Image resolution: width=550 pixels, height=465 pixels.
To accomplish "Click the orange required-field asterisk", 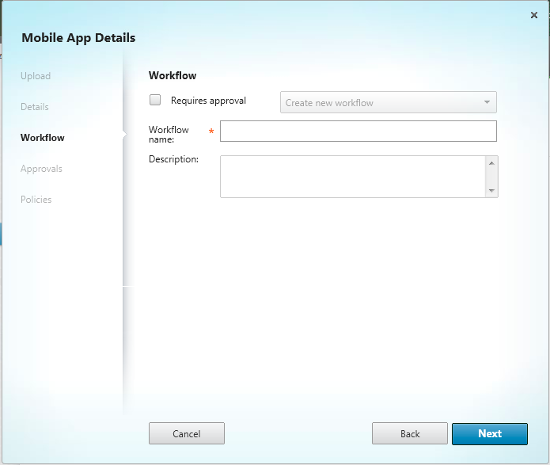I will [211, 131].
